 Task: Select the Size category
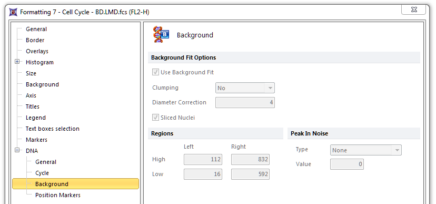(x=31, y=73)
